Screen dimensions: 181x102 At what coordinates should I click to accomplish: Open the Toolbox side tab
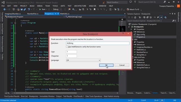pyautogui.click(x=2, y=57)
